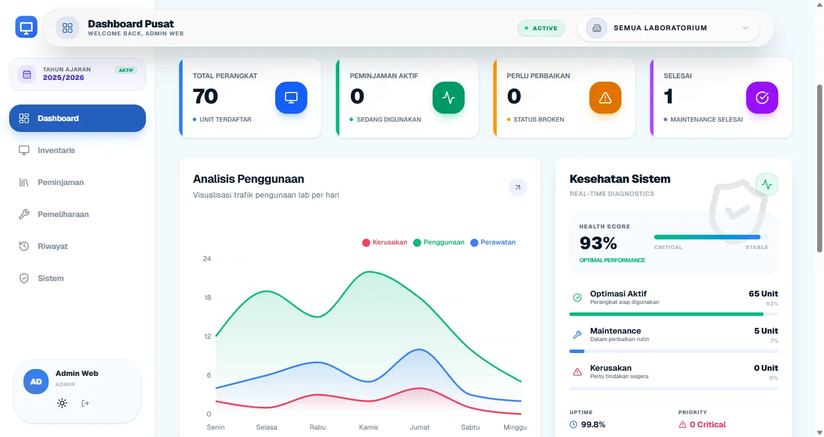Click the Kesehatan Sistem pulse icon
The image size is (824, 437).
(x=767, y=185)
